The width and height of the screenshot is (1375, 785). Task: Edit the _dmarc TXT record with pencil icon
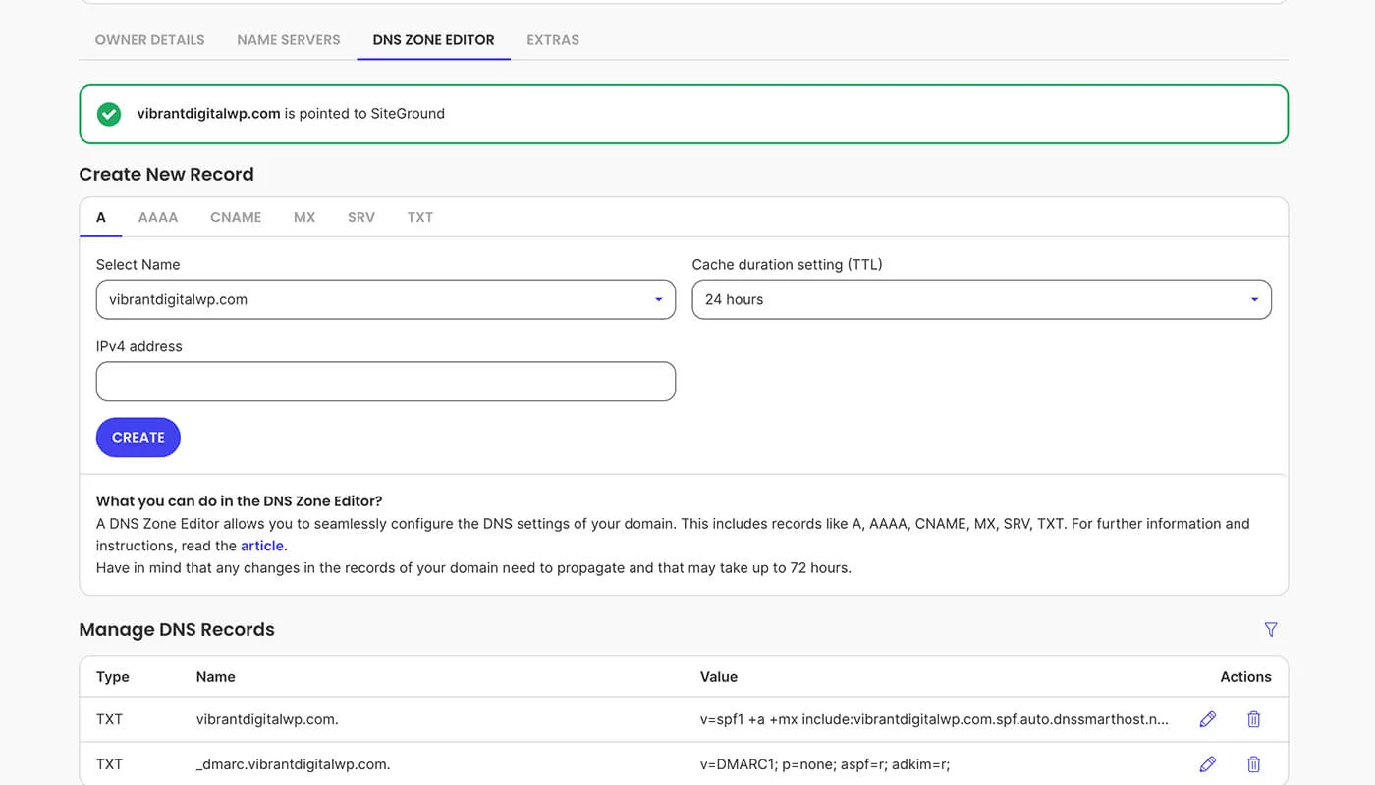(x=1207, y=763)
